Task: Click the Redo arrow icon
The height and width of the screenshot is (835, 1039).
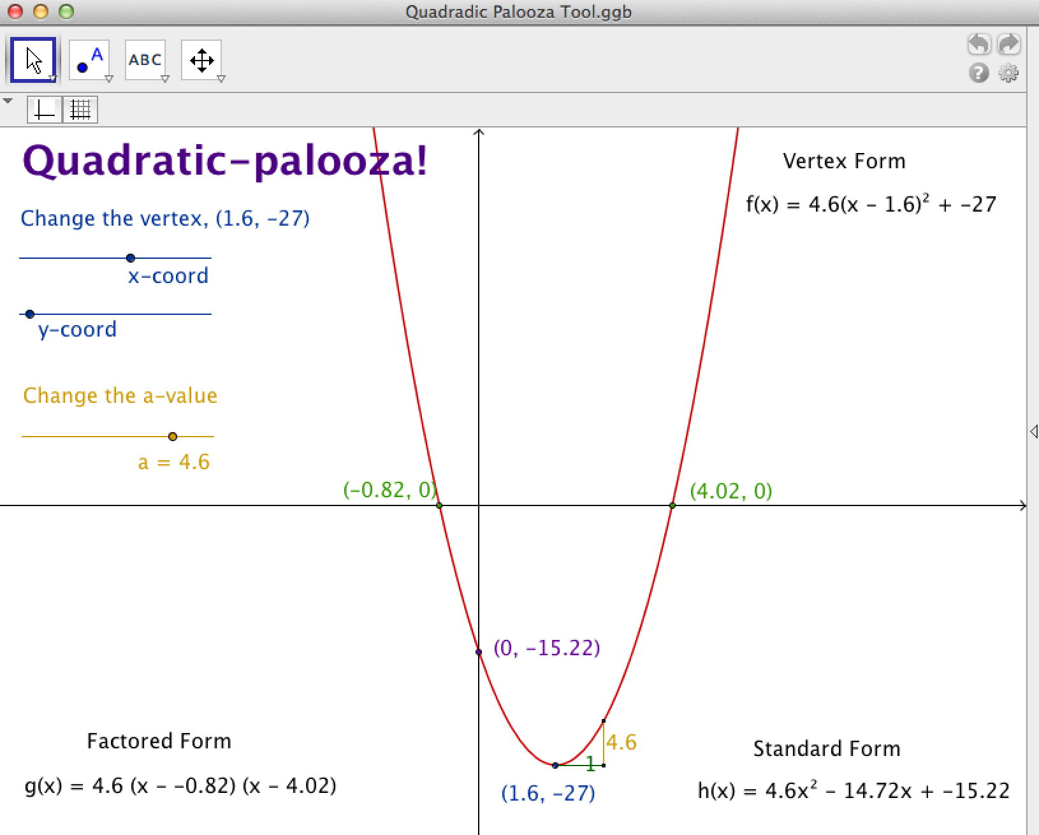Action: [1009, 45]
